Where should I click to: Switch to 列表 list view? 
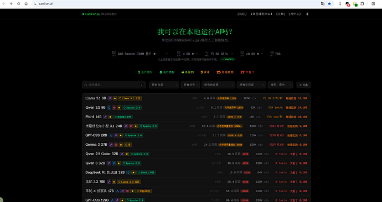pyautogui.click(x=303, y=85)
